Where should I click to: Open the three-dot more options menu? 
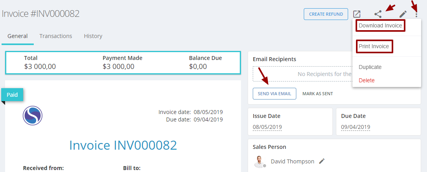point(416,14)
